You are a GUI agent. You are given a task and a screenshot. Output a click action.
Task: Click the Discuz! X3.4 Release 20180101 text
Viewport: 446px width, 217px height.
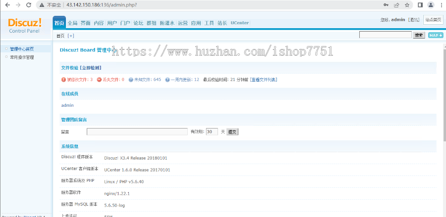(136, 158)
